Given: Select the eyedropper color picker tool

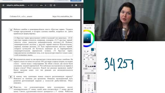Looking at the screenshot, I should tap(88, 52).
